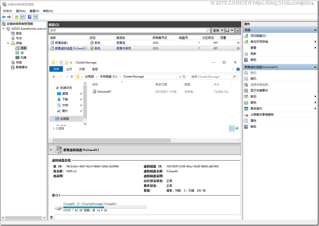Expand the round chevron beside query buttons
The width and height of the screenshot is (319, 226).
pos(237,30)
